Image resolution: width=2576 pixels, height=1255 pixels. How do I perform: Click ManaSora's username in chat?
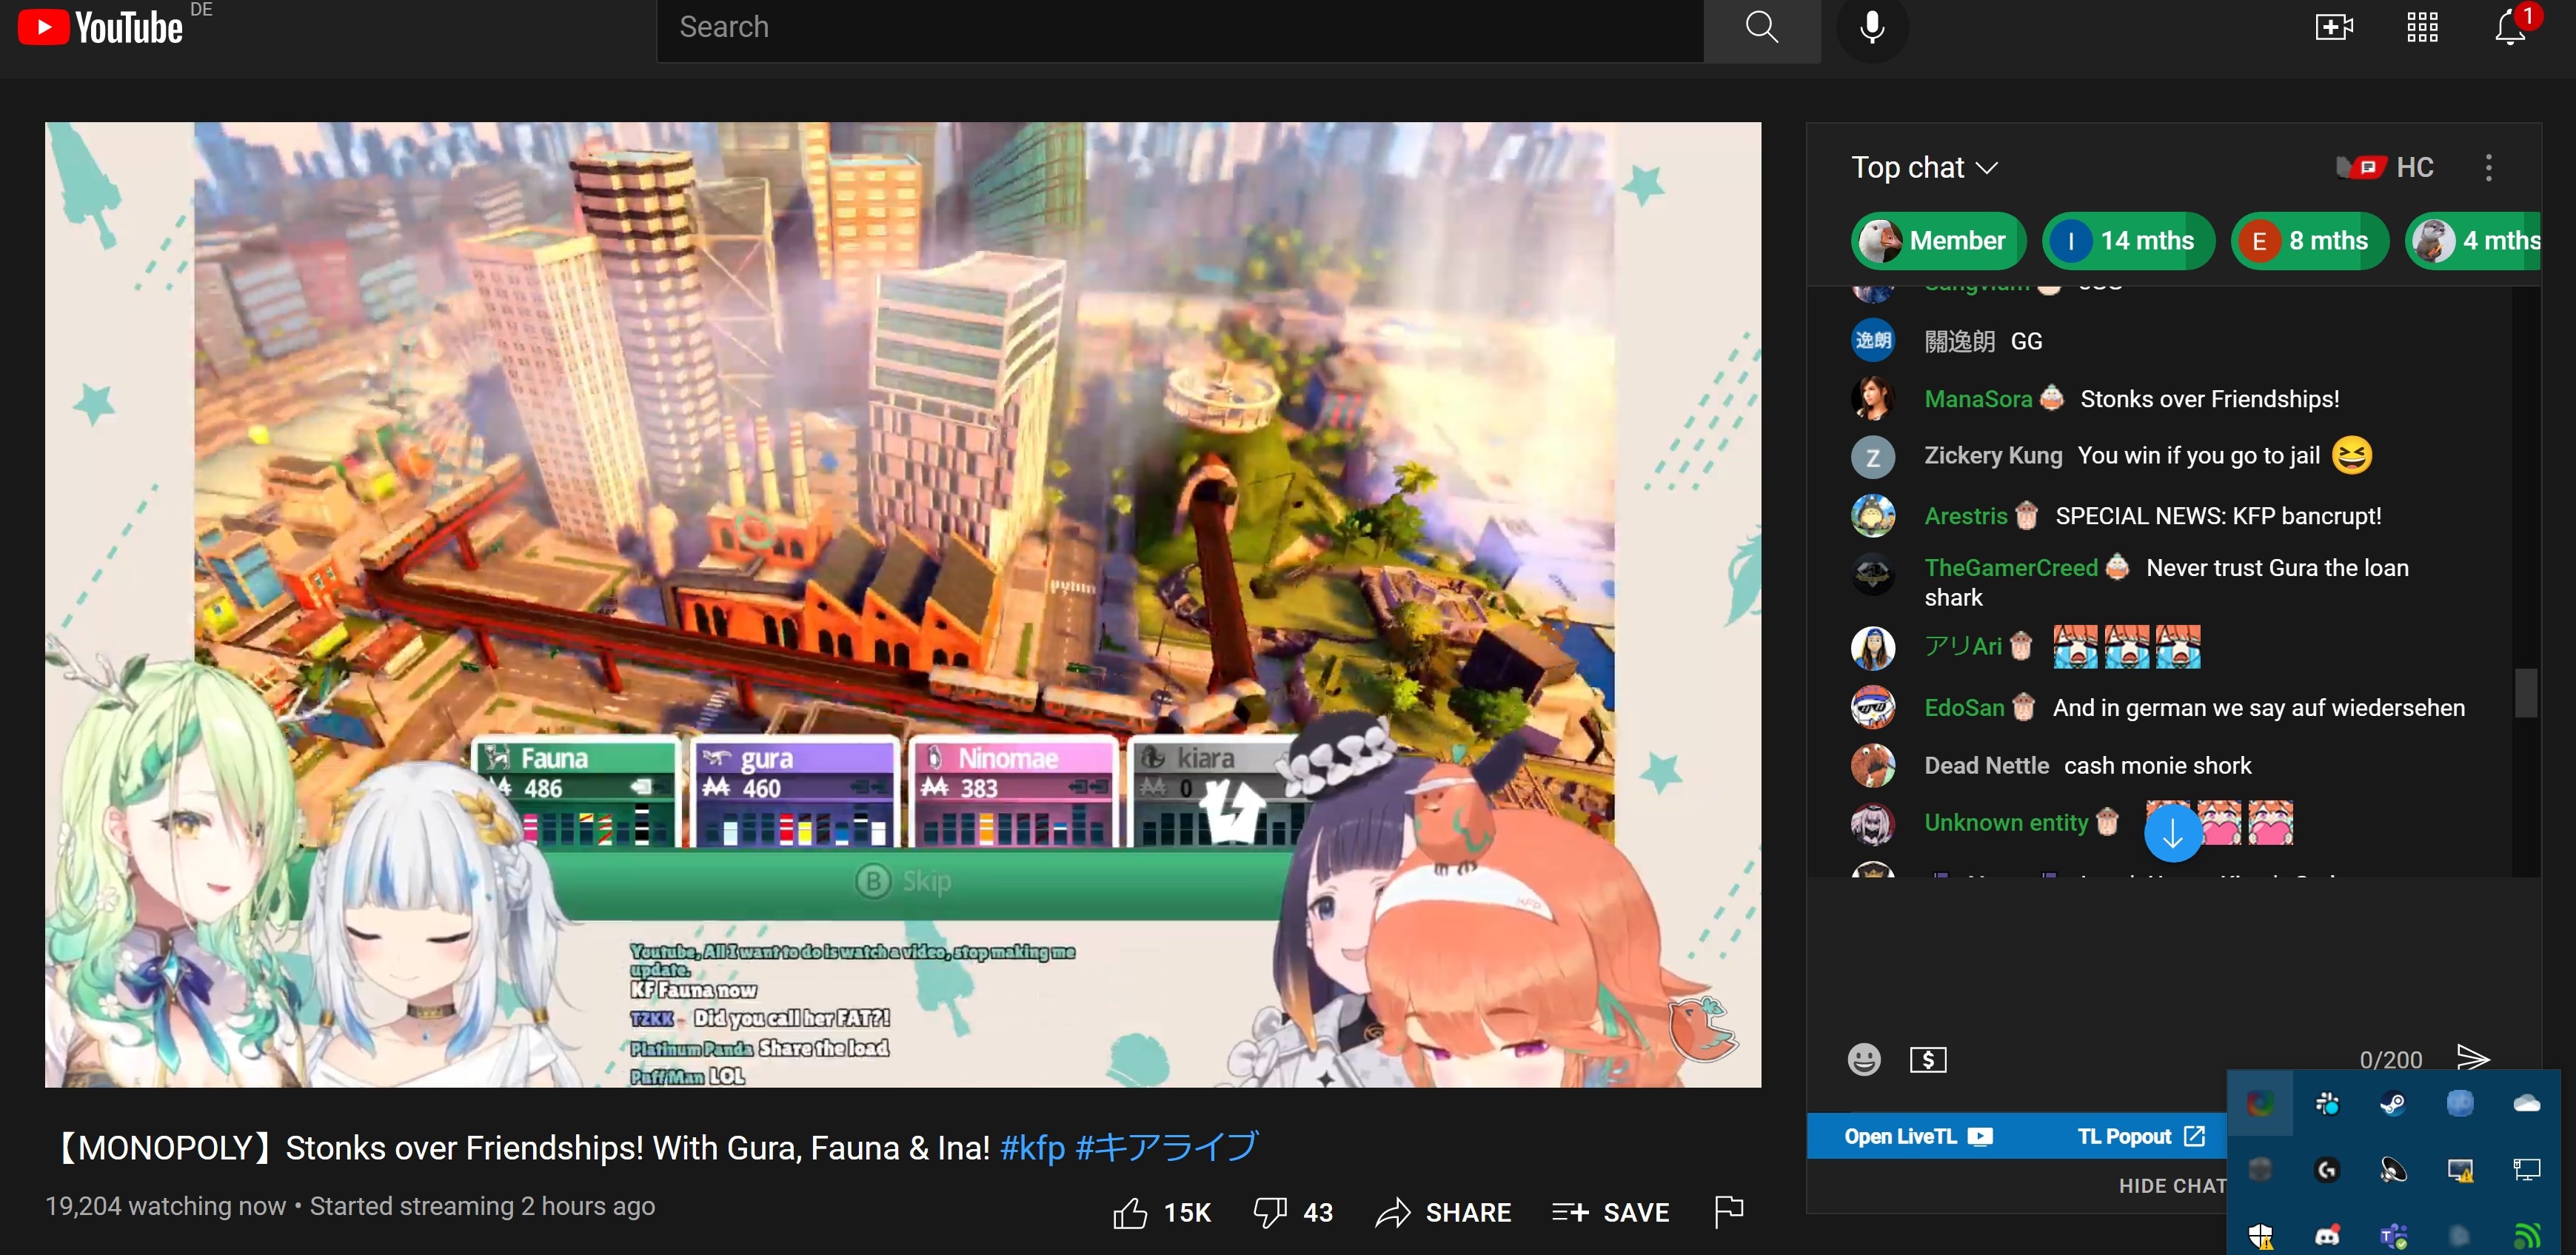coord(1978,399)
